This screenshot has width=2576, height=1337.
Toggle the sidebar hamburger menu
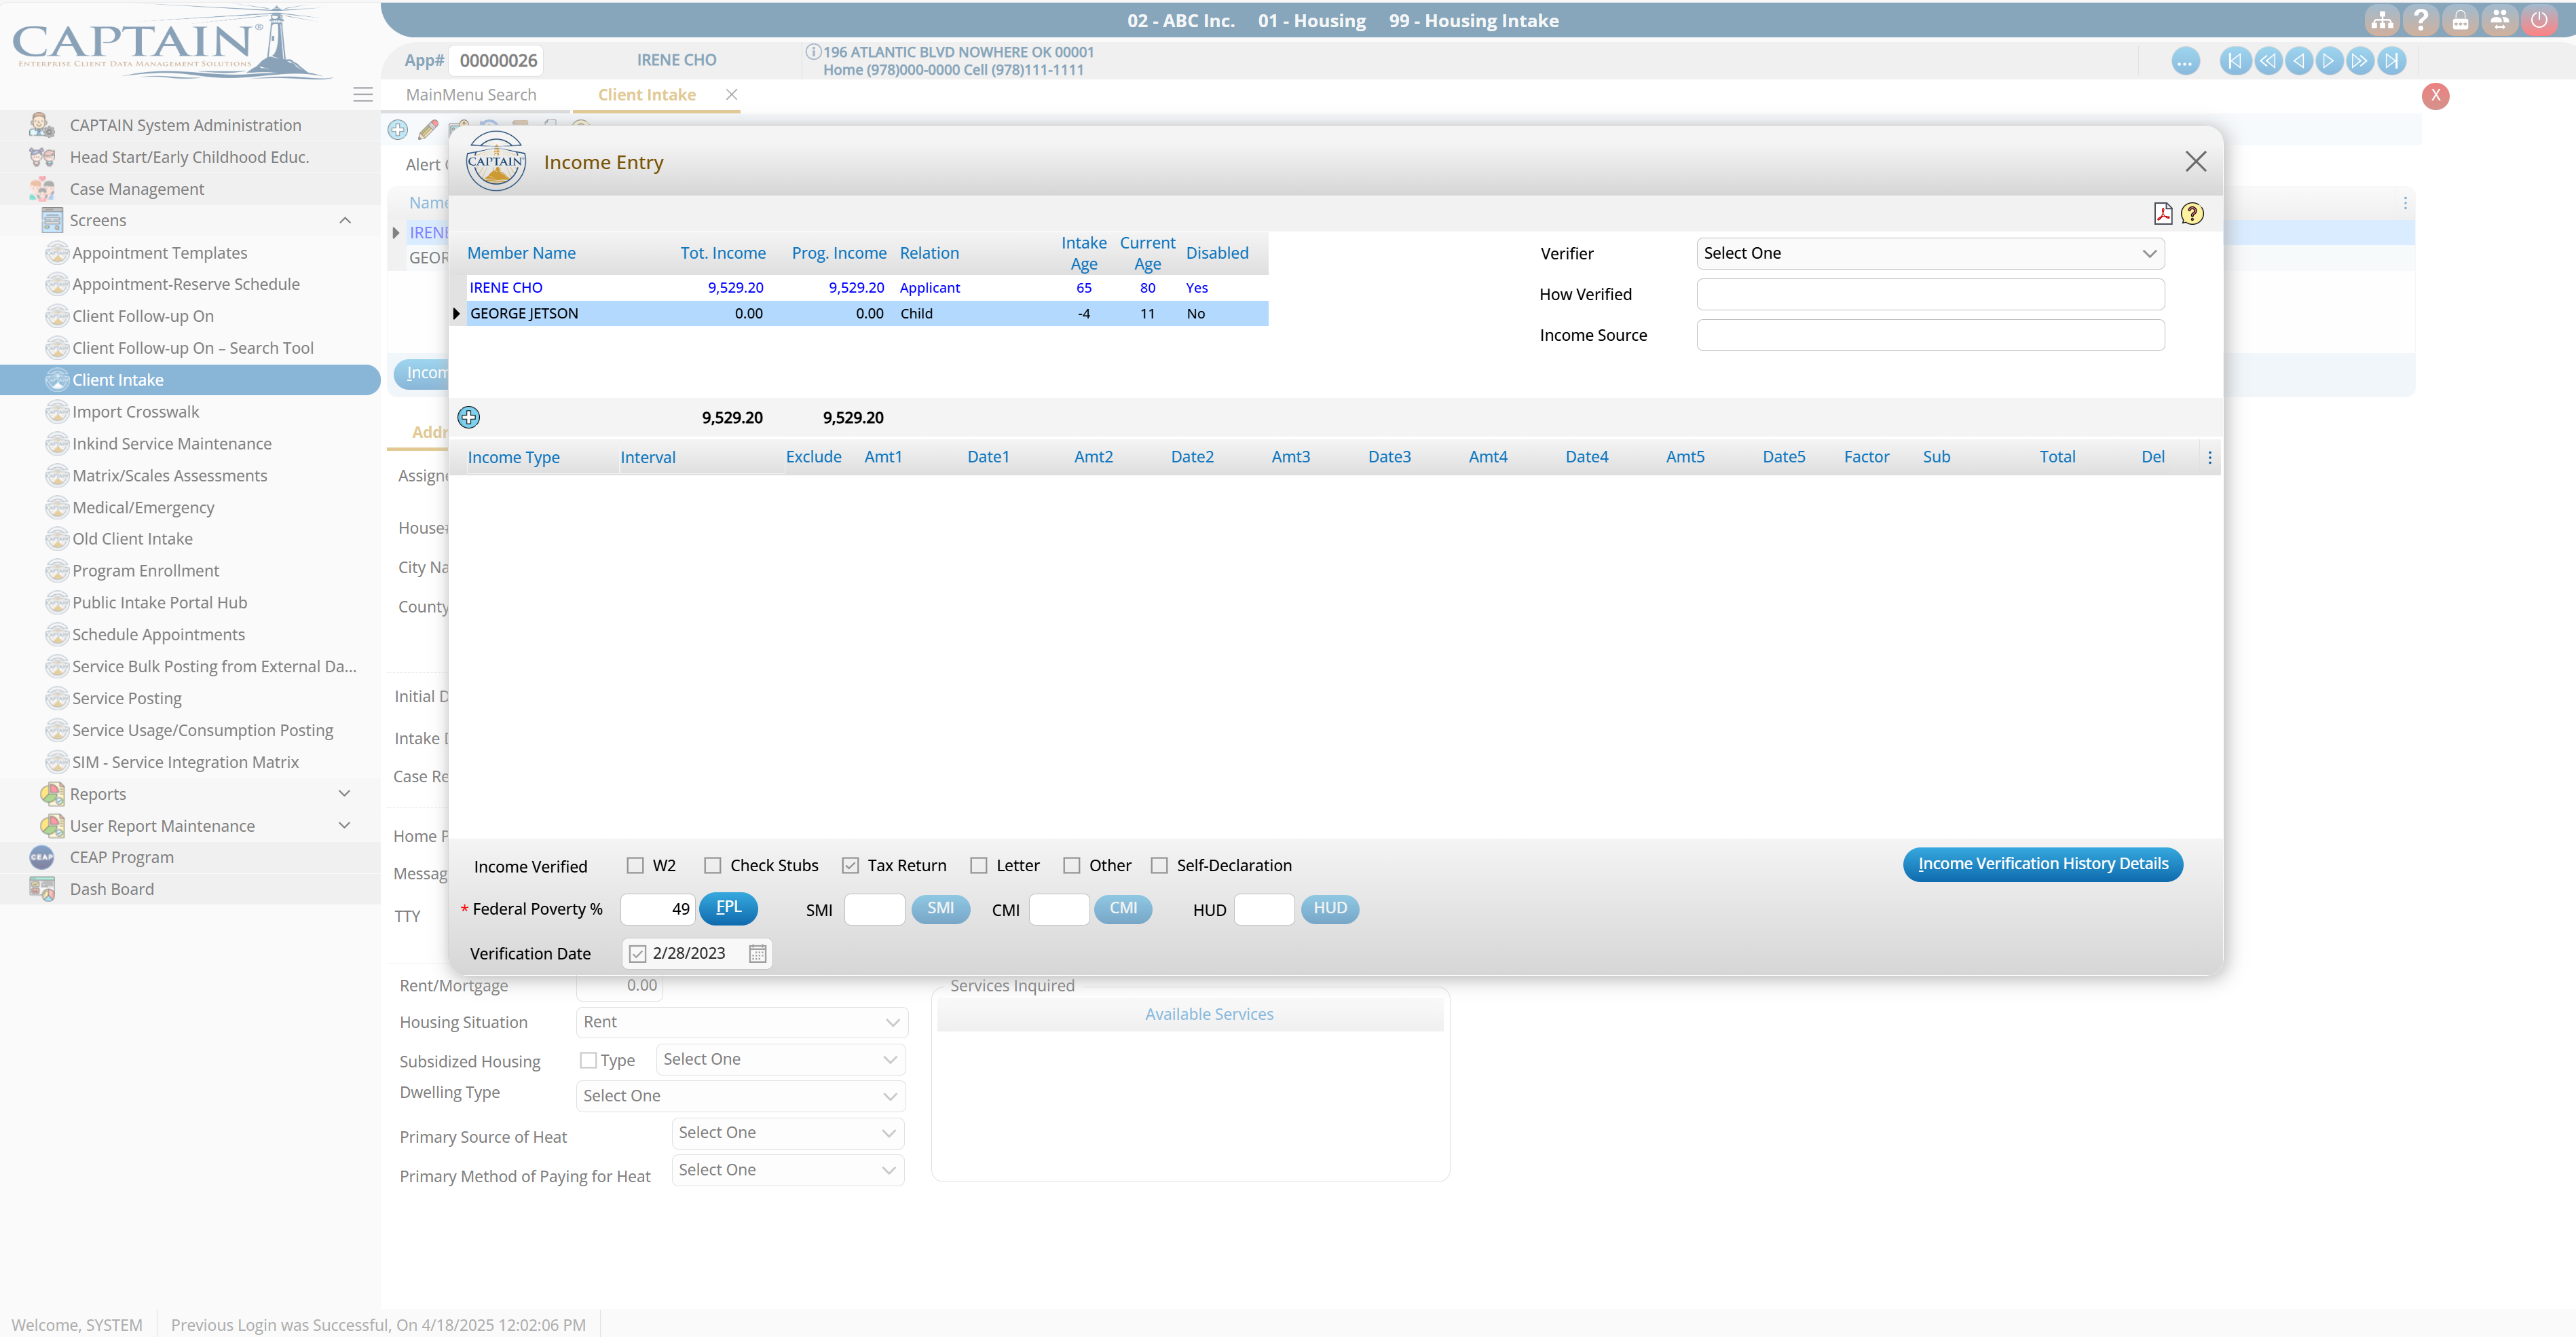(x=363, y=94)
